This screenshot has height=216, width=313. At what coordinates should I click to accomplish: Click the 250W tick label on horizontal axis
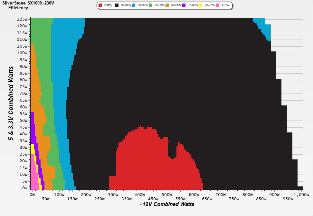point(100,199)
